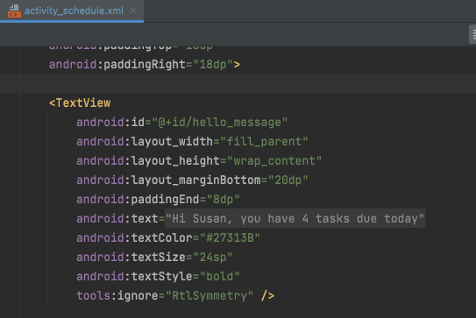Viewport: 476px width, 318px height.
Task: Click the "fill_parent" layout_width value
Action: click(264, 141)
